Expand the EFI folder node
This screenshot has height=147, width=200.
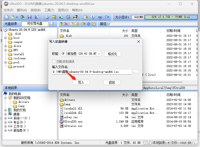point(5,50)
